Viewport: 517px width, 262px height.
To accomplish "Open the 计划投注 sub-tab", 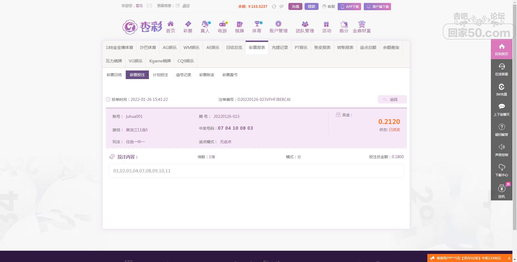I will [x=160, y=75].
